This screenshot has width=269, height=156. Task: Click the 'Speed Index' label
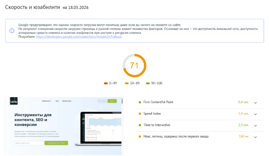coord(152,114)
